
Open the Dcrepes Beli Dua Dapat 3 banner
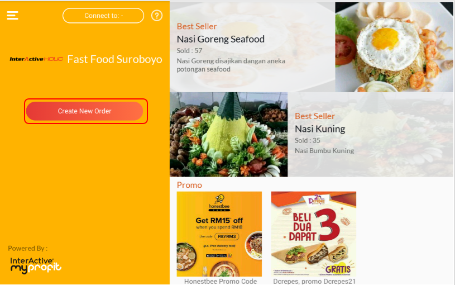(x=313, y=234)
